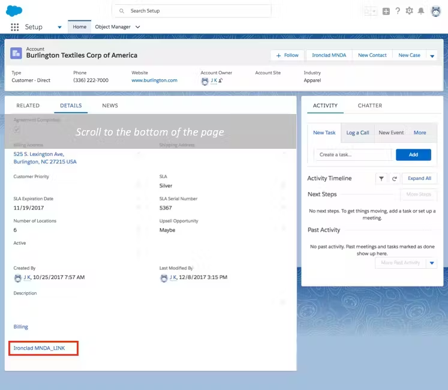448x390 pixels.
Task: Click the Burlington Textiles Corp of America title
Action: (82, 55)
